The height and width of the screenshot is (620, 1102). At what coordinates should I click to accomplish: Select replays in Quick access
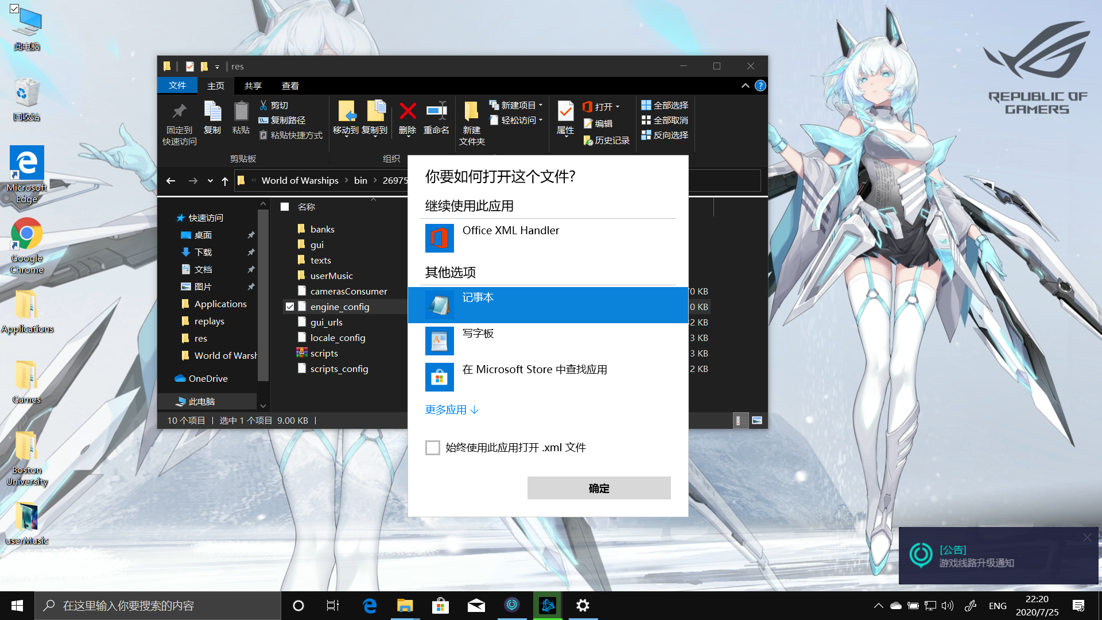pos(209,321)
